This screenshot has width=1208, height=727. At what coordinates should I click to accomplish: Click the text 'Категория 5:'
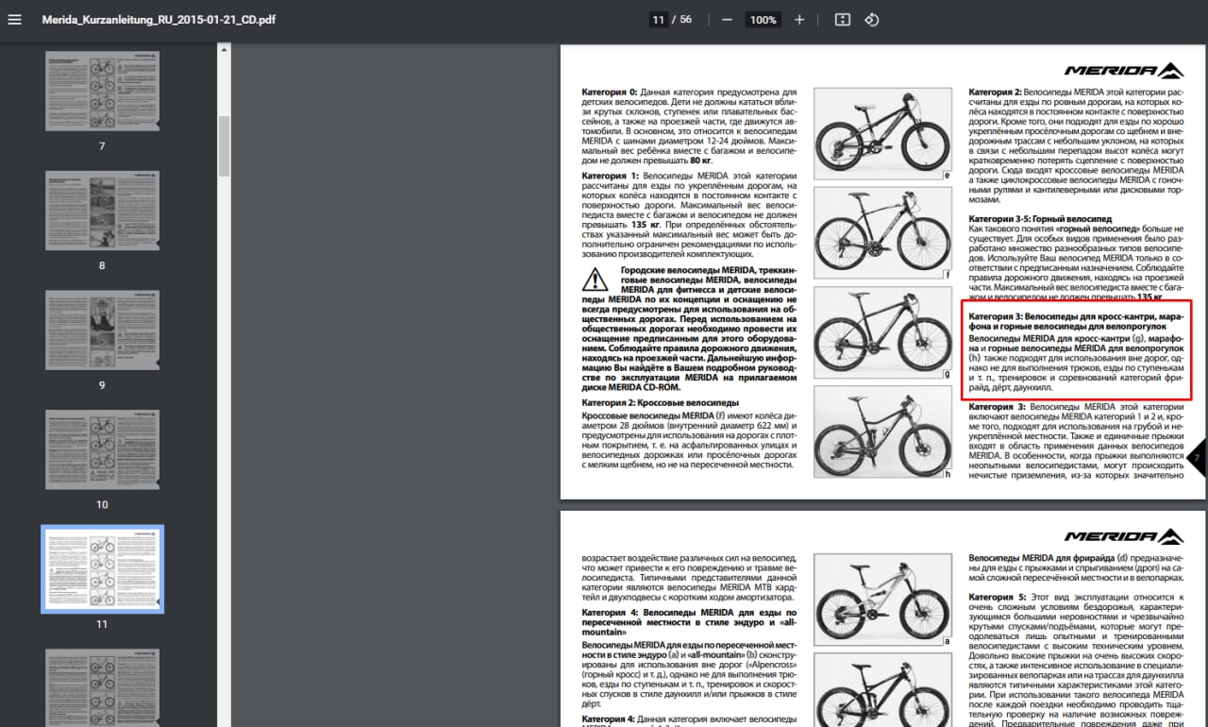(x=997, y=597)
